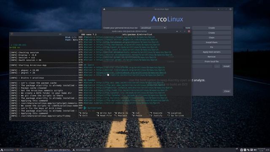Click the Clean button

point(211,38)
